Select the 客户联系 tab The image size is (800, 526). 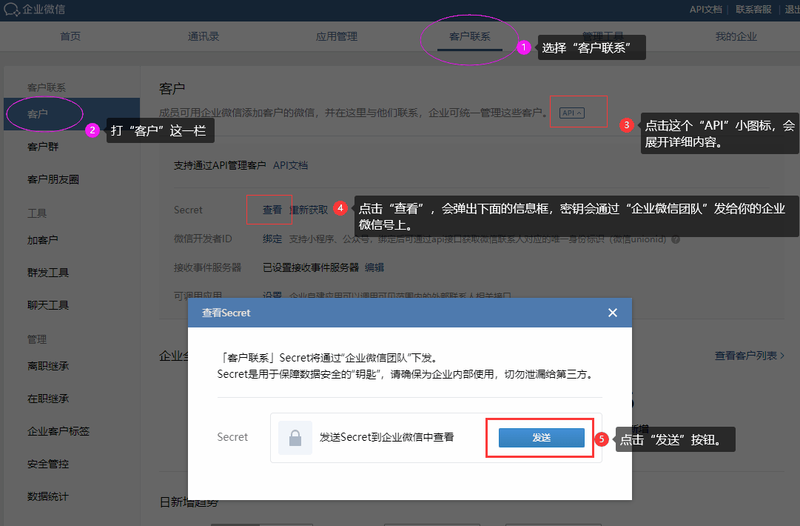[469, 36]
